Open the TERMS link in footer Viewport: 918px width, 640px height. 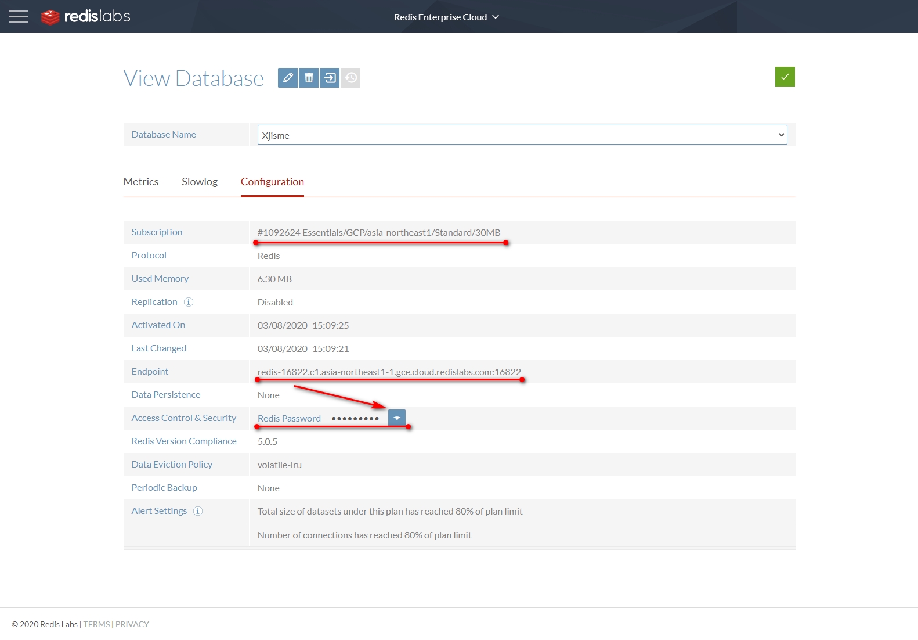point(96,624)
